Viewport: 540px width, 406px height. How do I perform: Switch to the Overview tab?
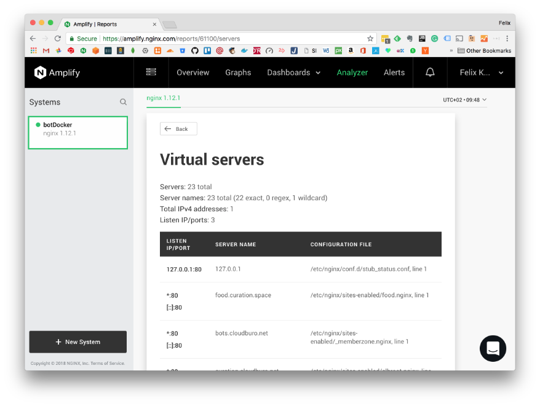tap(193, 72)
